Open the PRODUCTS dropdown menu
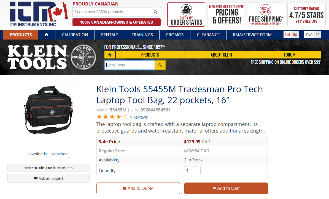This screenshot has width=329, height=199. coord(20,35)
